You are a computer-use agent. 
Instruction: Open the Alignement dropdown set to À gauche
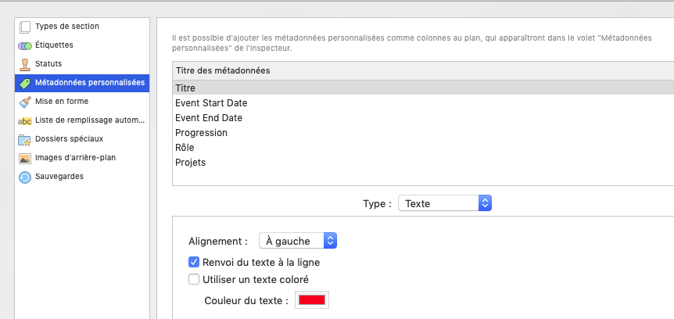[x=297, y=241]
